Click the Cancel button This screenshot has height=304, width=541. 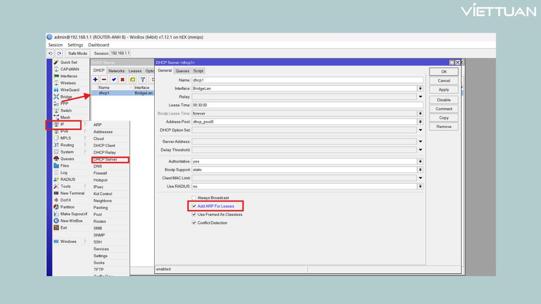click(444, 81)
